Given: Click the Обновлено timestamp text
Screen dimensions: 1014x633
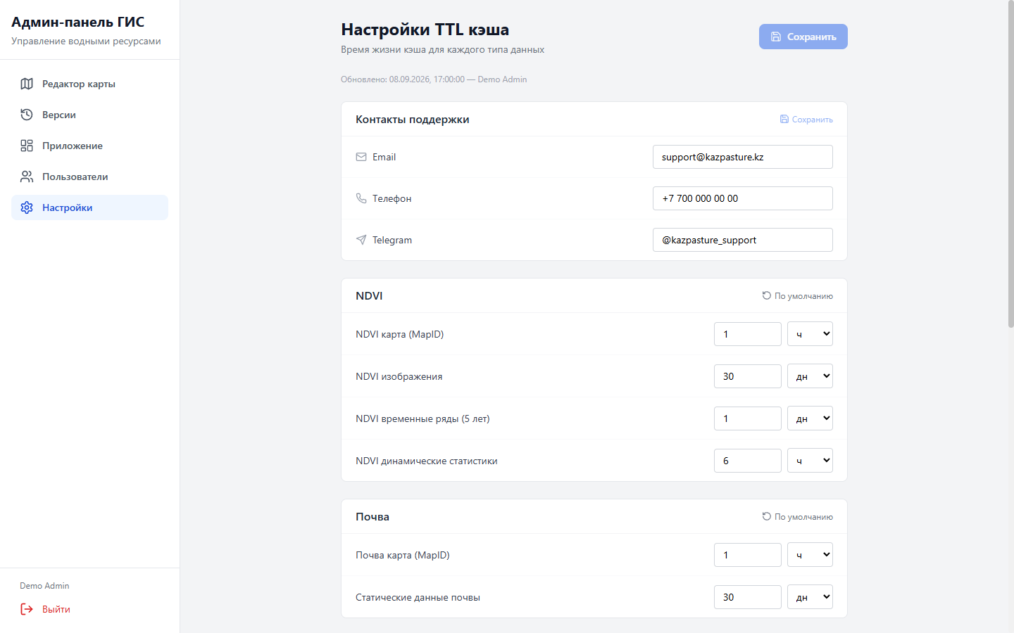Looking at the screenshot, I should coord(434,79).
